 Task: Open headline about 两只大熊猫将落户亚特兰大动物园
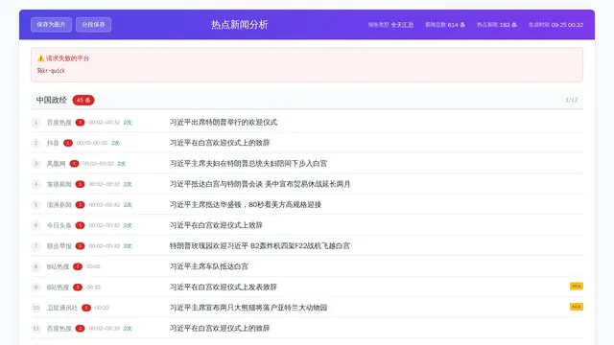click(x=248, y=308)
